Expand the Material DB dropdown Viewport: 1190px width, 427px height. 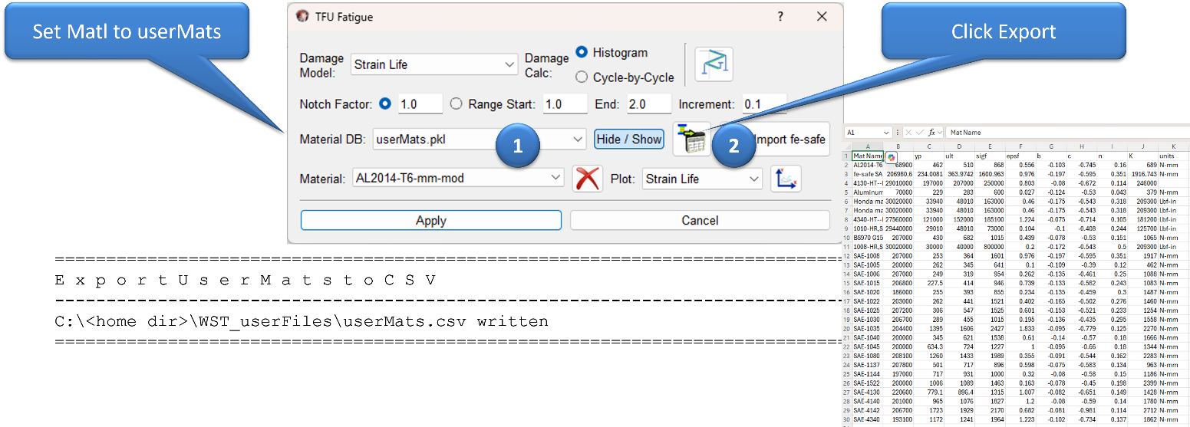click(x=579, y=140)
